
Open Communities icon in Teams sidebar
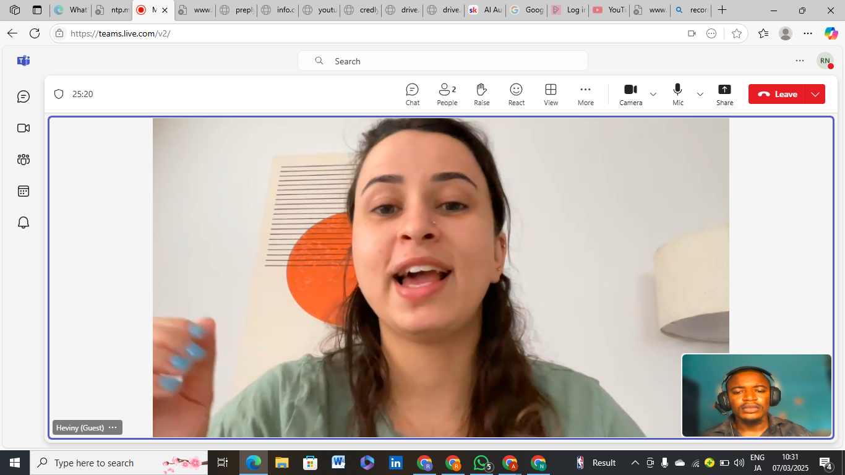point(24,160)
